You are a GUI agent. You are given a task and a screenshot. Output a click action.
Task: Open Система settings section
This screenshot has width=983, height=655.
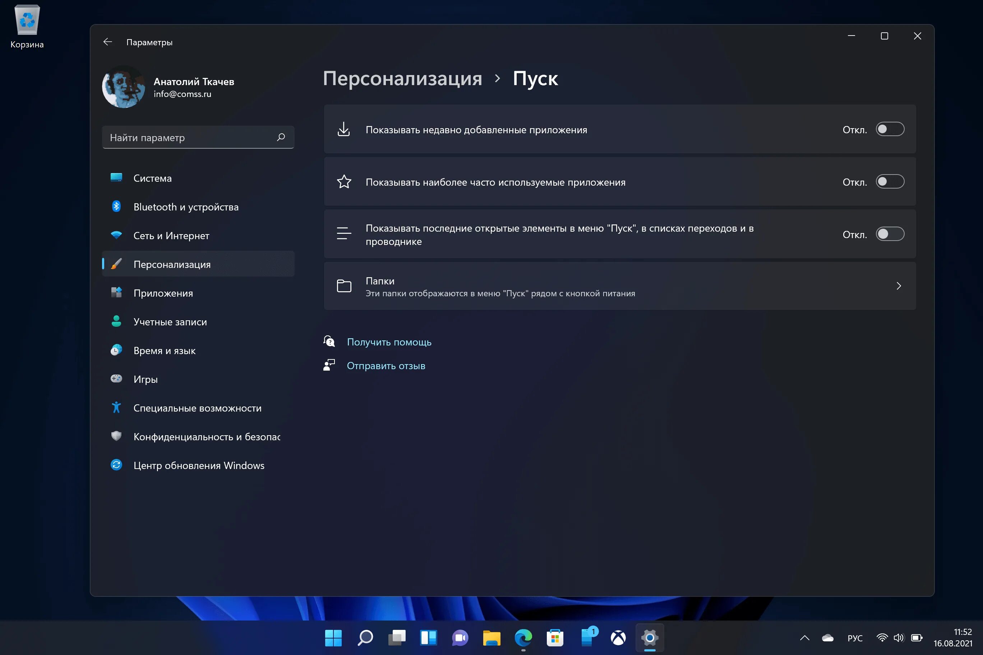tap(198, 178)
